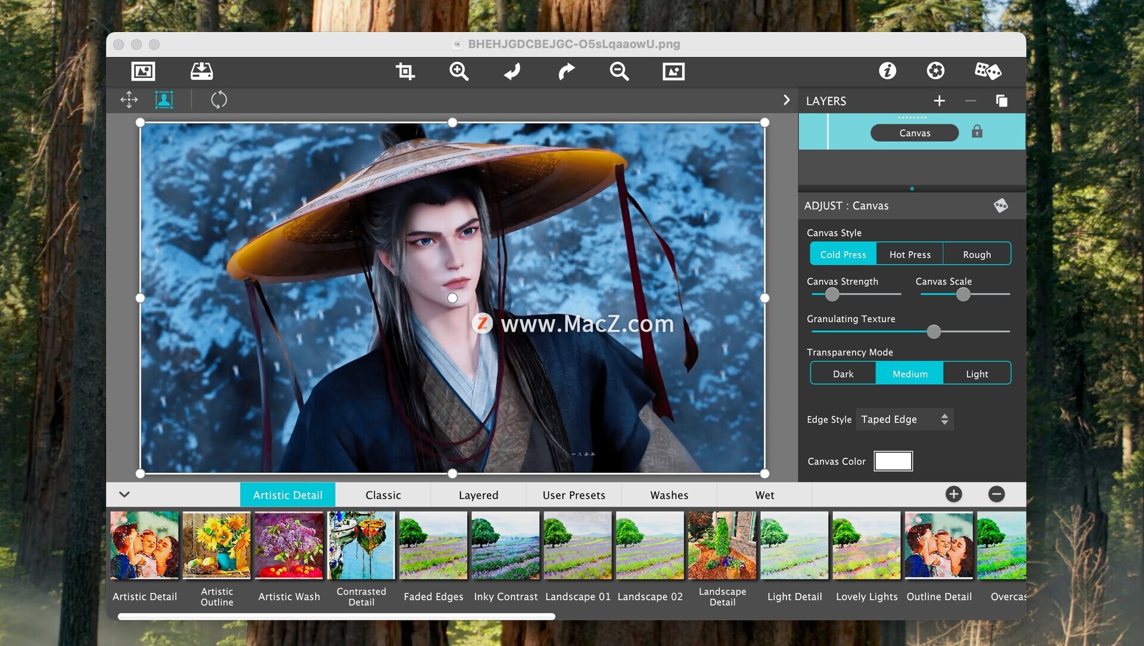Randomize Canvas adjustments with dice icon
This screenshot has width=1144, height=646.
[x=1001, y=205]
